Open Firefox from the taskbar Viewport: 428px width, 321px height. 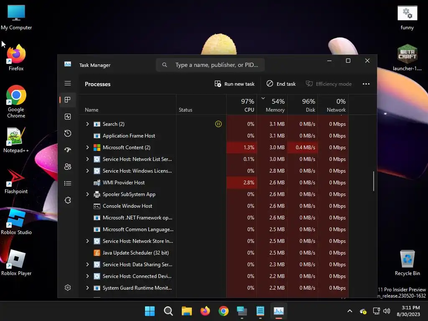pyautogui.click(x=205, y=311)
